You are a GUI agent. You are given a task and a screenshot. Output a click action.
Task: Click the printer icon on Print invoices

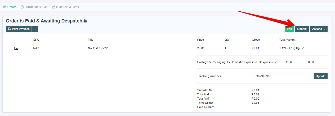[x=9, y=29]
